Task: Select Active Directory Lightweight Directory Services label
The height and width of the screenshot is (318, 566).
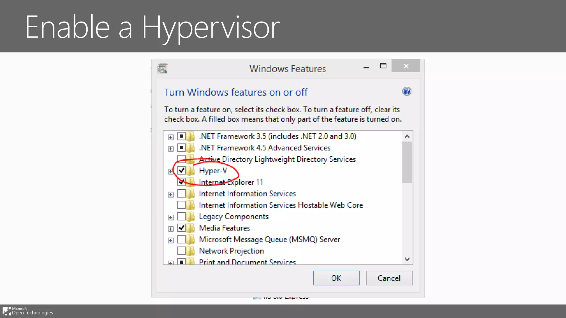Action: tap(277, 160)
